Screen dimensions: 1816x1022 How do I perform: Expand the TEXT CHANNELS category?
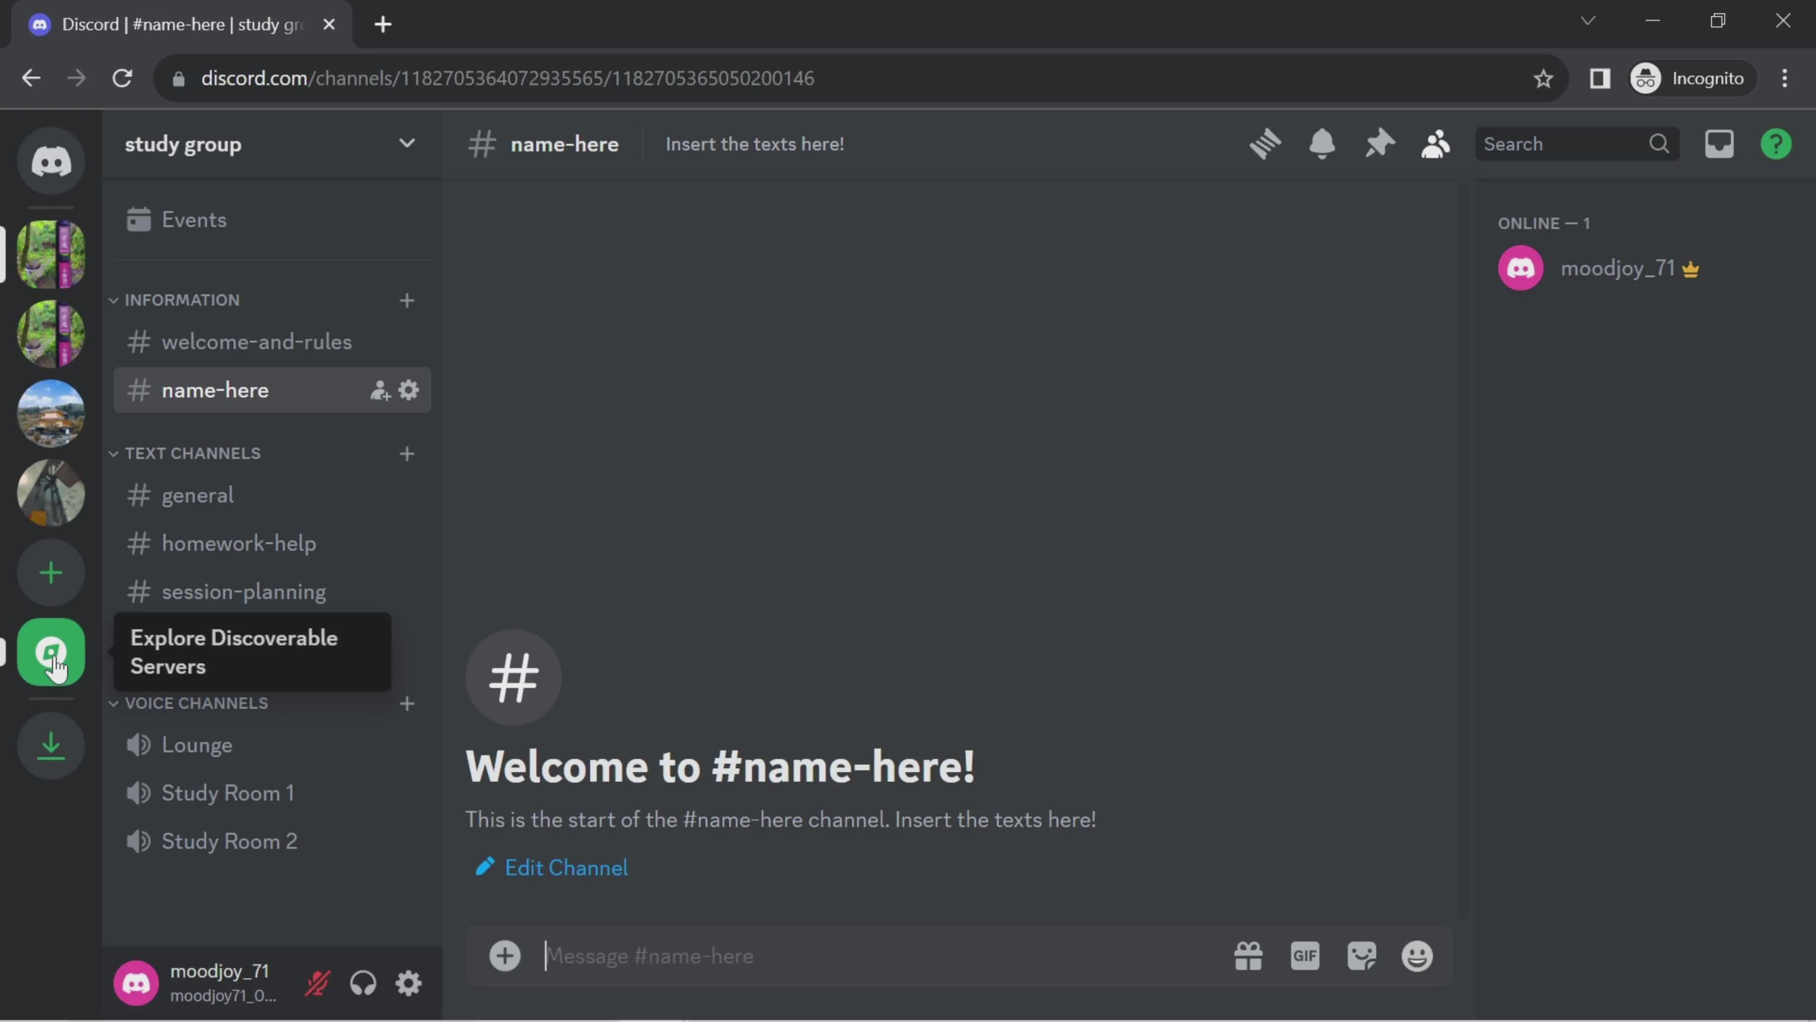tap(191, 453)
